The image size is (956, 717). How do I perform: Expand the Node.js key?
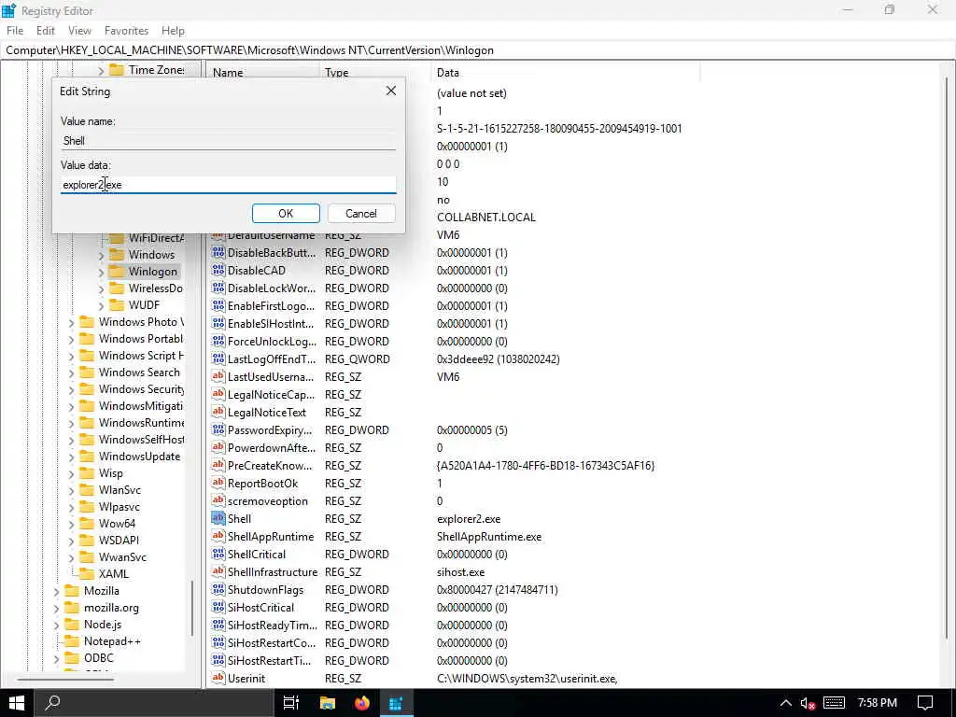57,625
